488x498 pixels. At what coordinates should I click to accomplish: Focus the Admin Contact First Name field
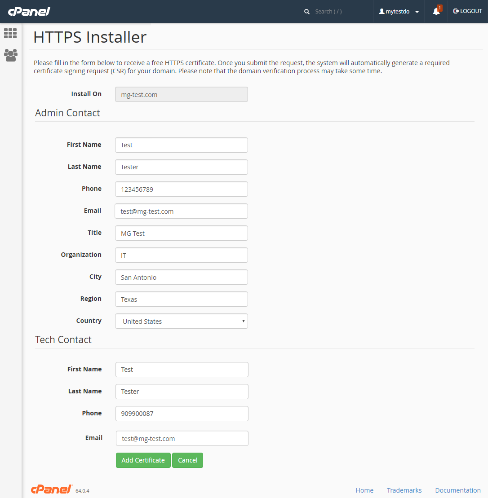pyautogui.click(x=181, y=145)
